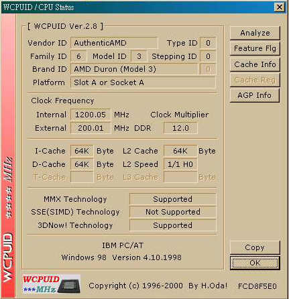Click the Stepping ID value field
This screenshot has height=299, width=289.
point(208,56)
